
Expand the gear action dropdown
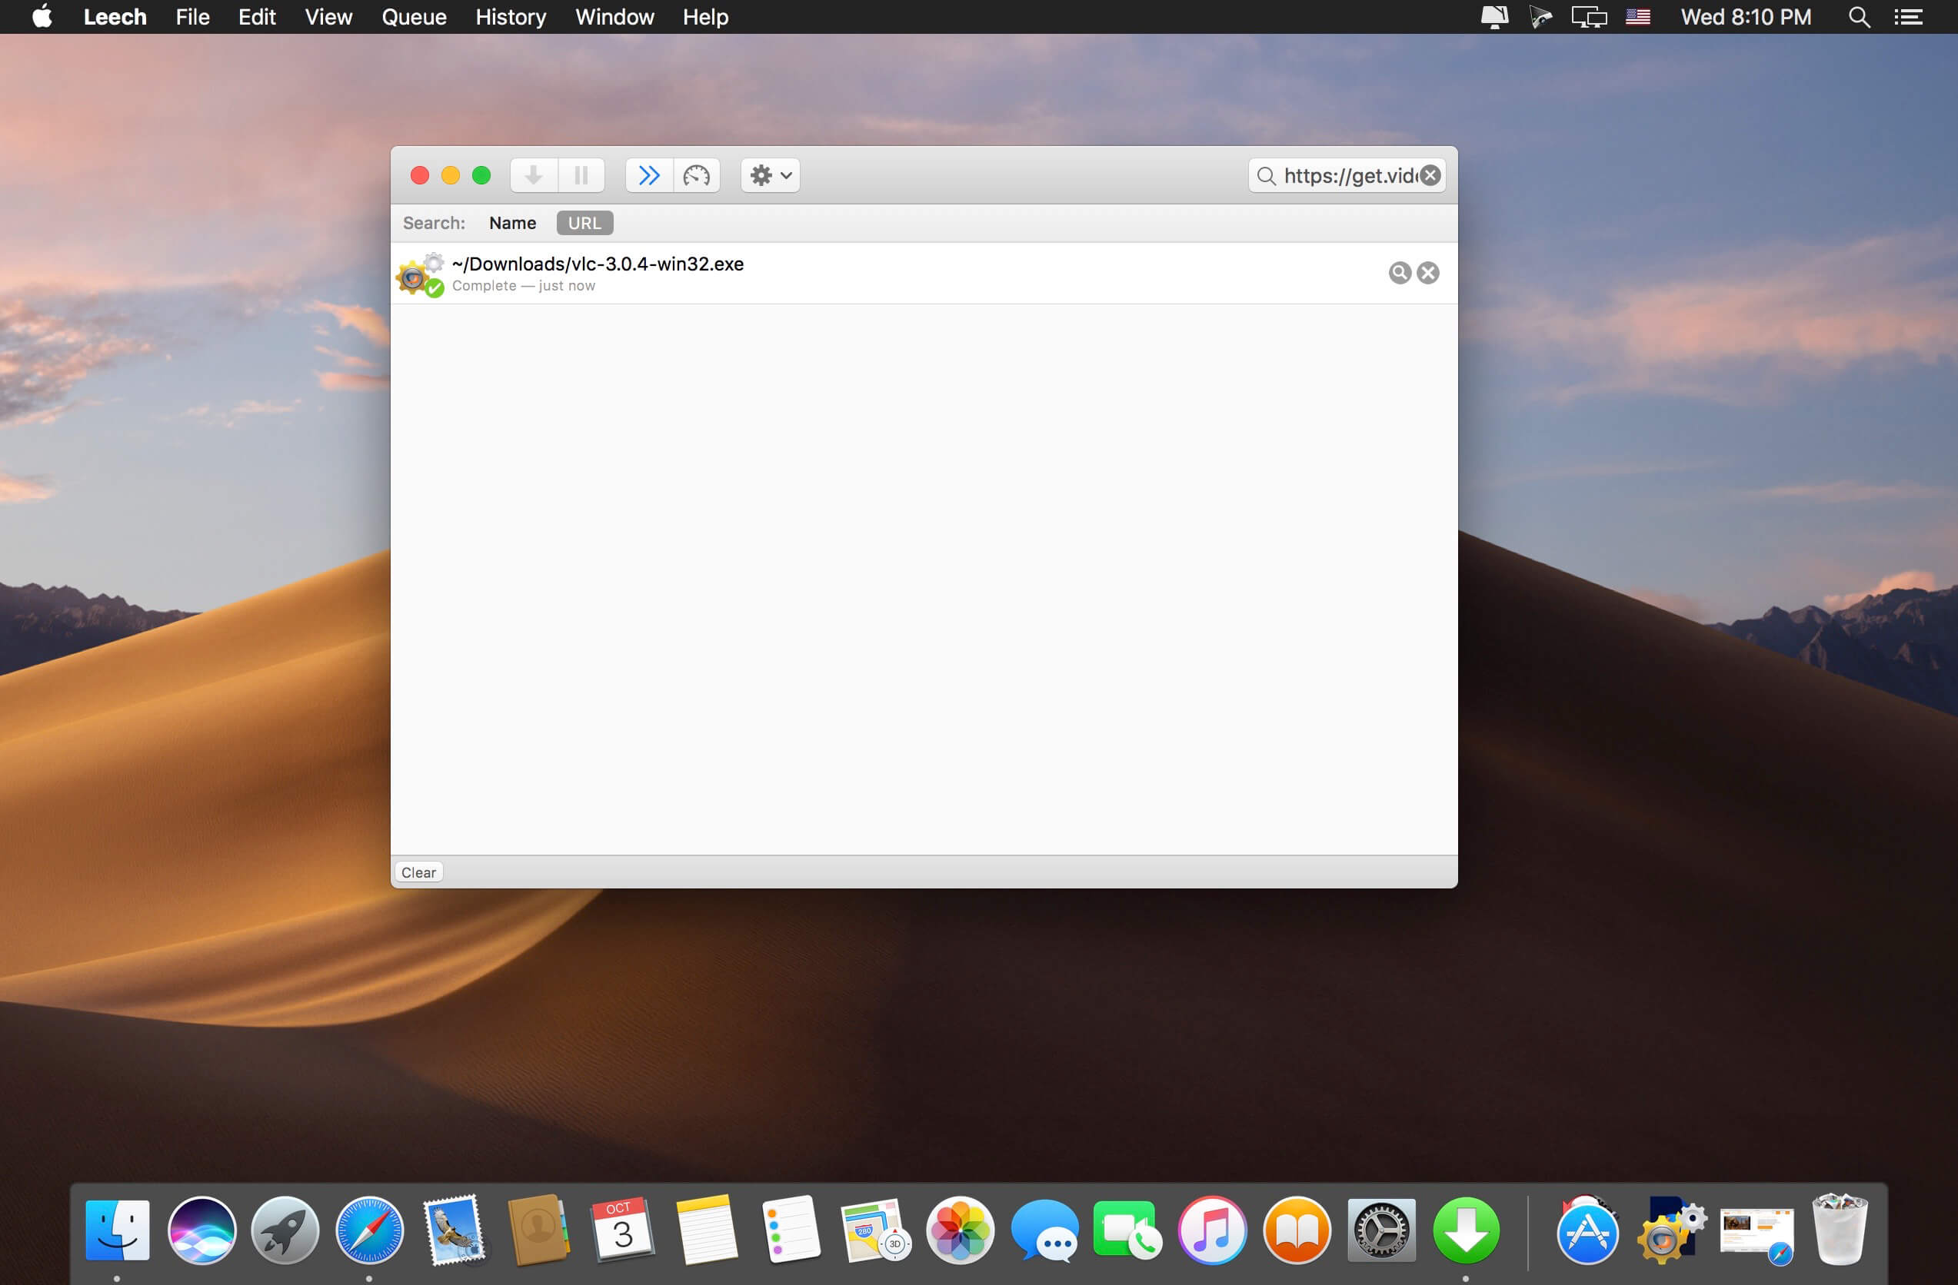coord(770,175)
